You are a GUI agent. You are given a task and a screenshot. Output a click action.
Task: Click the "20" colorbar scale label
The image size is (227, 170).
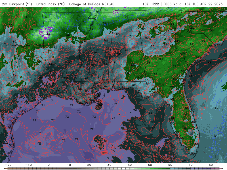89,165
